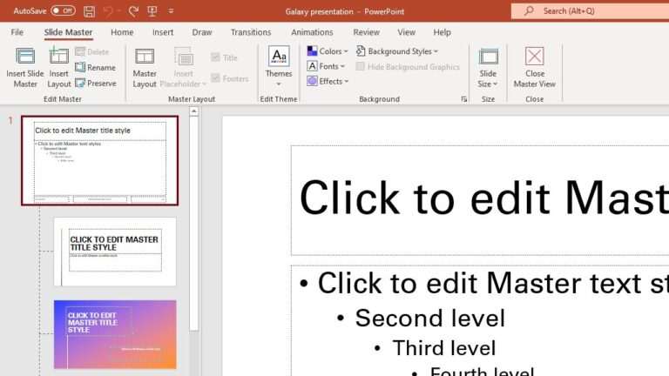
Task: Click 'Click to edit Master text' line
Action: tap(493, 283)
